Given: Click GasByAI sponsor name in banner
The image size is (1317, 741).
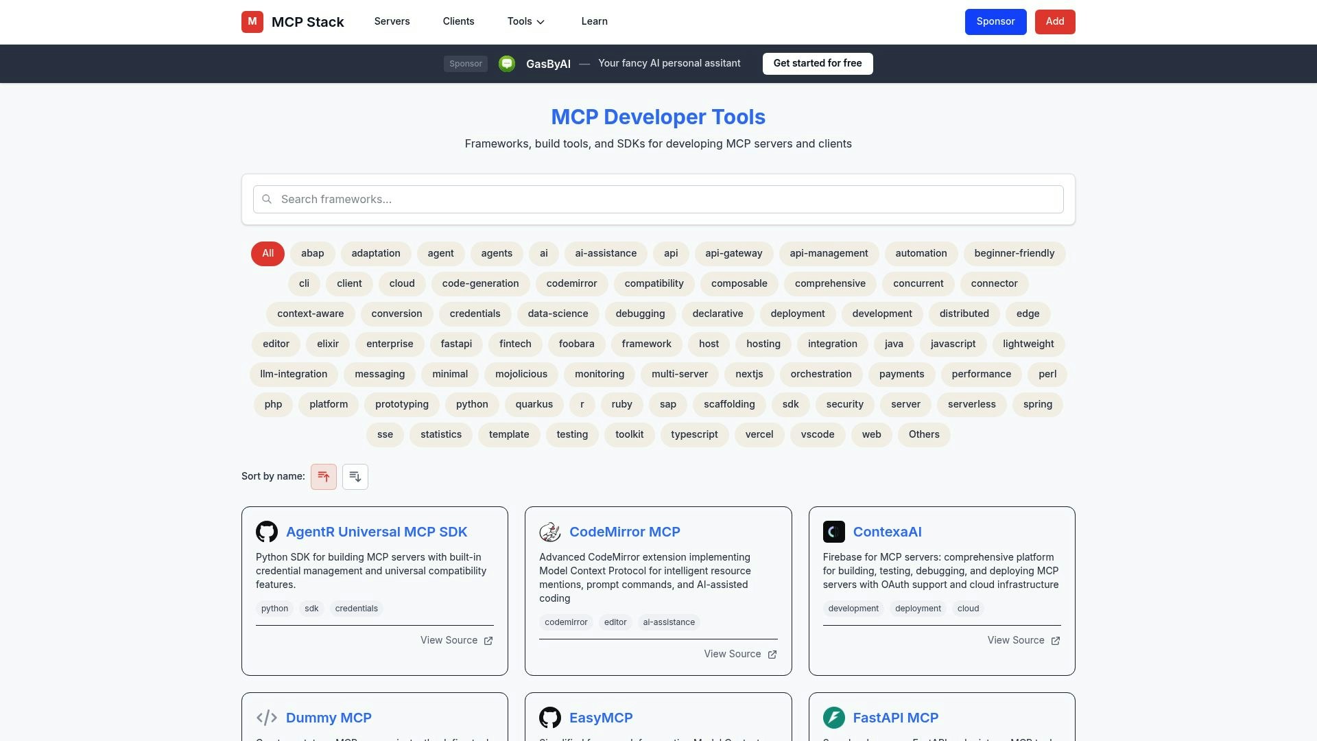Looking at the screenshot, I should click(x=548, y=64).
